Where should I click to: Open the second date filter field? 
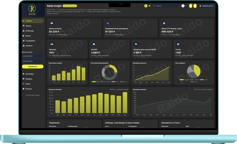tap(33, 61)
